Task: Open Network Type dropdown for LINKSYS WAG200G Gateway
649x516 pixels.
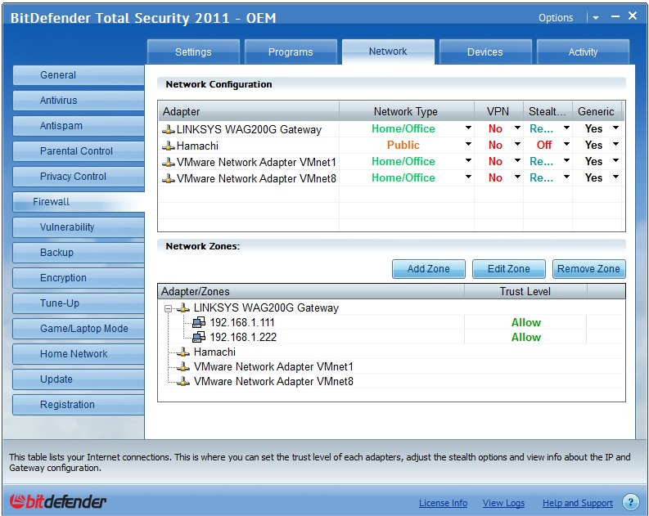Action: (468, 128)
